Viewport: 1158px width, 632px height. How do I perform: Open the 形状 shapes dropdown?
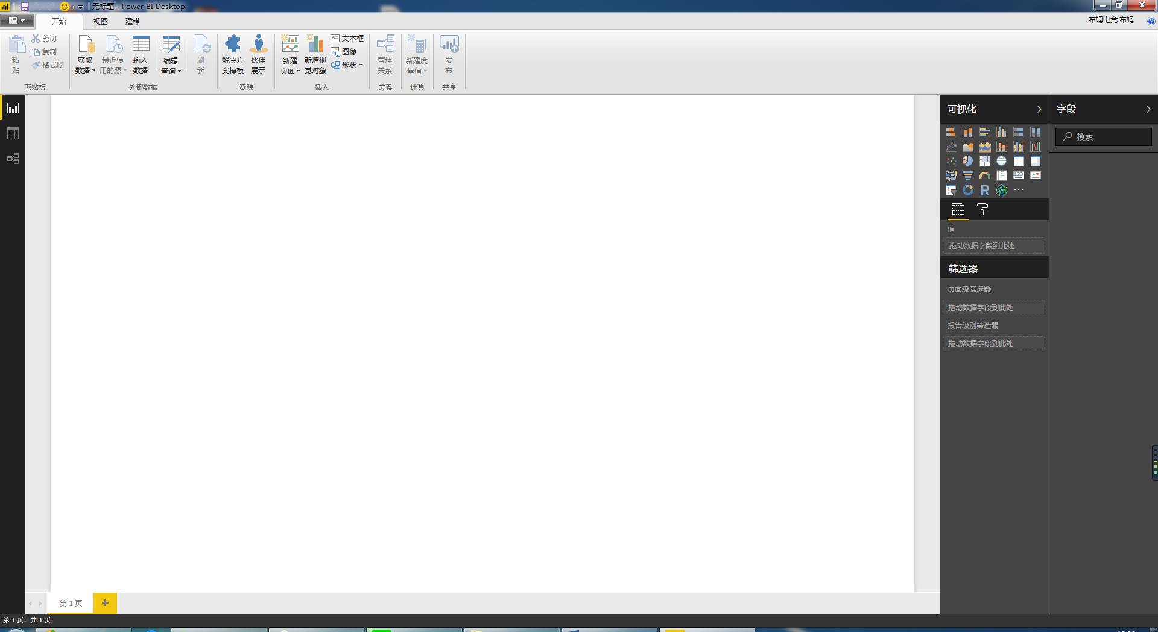click(347, 65)
